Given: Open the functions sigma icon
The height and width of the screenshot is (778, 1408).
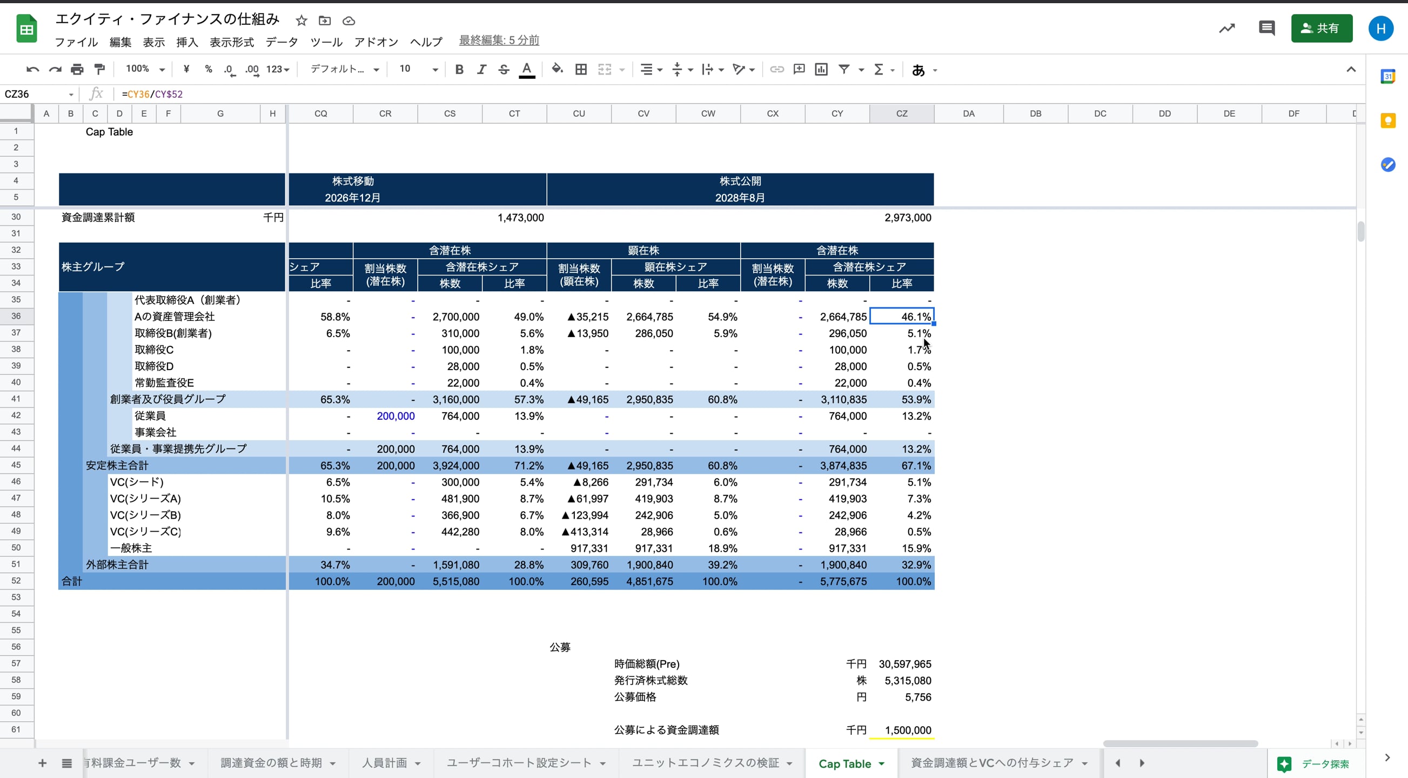Looking at the screenshot, I should pyautogui.click(x=879, y=70).
